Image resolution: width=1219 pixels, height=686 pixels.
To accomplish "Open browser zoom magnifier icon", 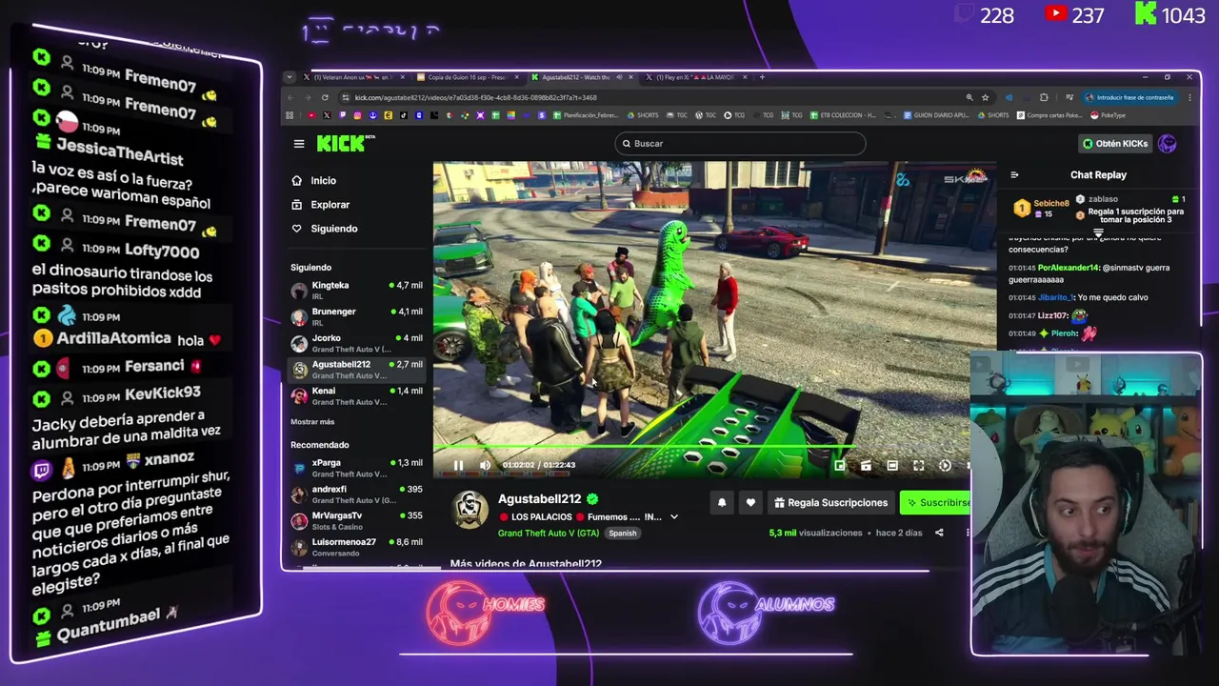I will [x=969, y=97].
